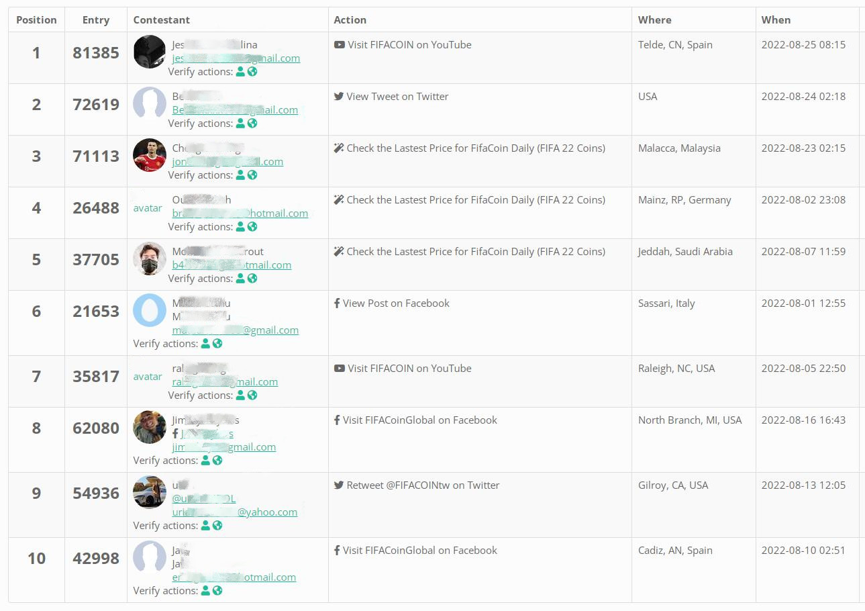Click the globe verify icon in position 2 row
The image size is (865, 611).
click(252, 124)
